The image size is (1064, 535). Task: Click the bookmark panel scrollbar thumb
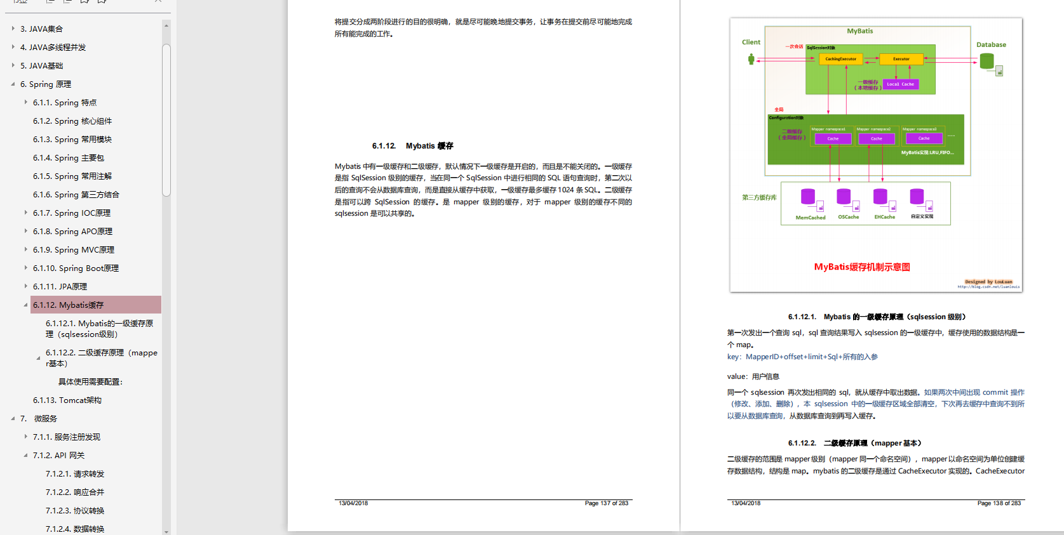click(166, 120)
